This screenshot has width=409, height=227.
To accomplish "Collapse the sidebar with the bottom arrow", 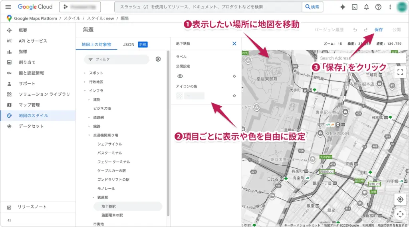I will tap(9, 220).
